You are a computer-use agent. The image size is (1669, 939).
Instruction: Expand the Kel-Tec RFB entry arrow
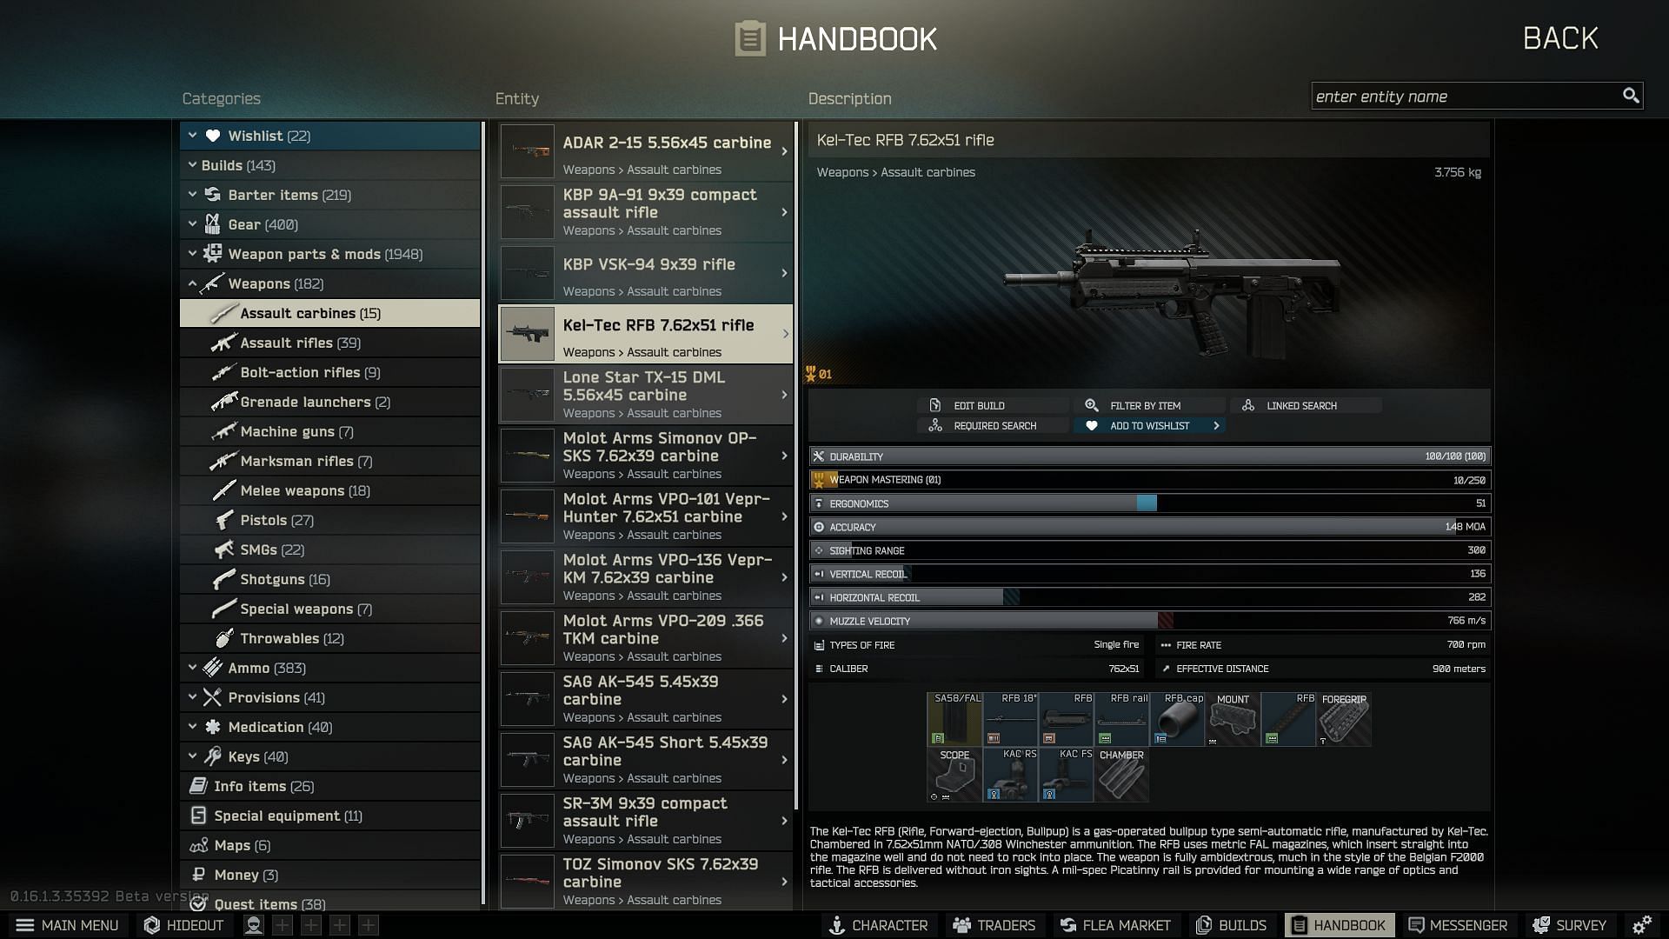pos(784,334)
